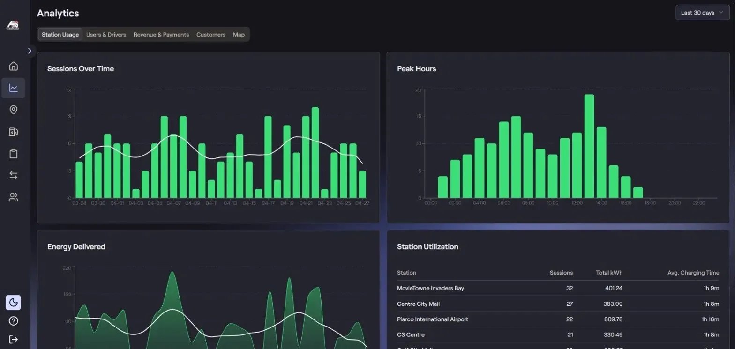This screenshot has height=349, width=735.
Task: Click the tallest Peak Hours bar at 13:00
Action: (589, 146)
